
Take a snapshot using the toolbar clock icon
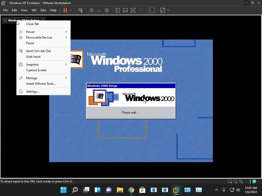click(91, 10)
